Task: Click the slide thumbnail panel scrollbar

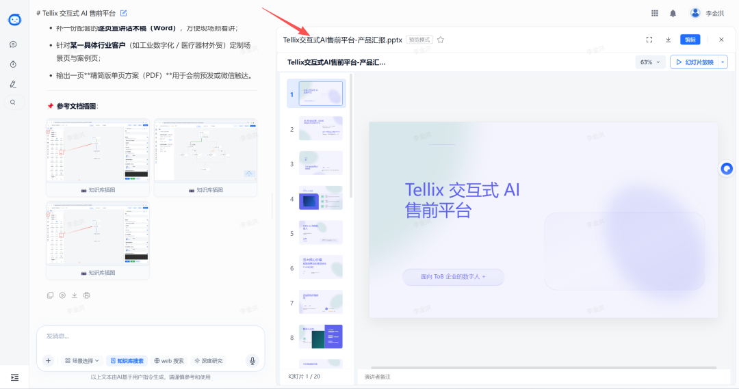Action: 351,135
